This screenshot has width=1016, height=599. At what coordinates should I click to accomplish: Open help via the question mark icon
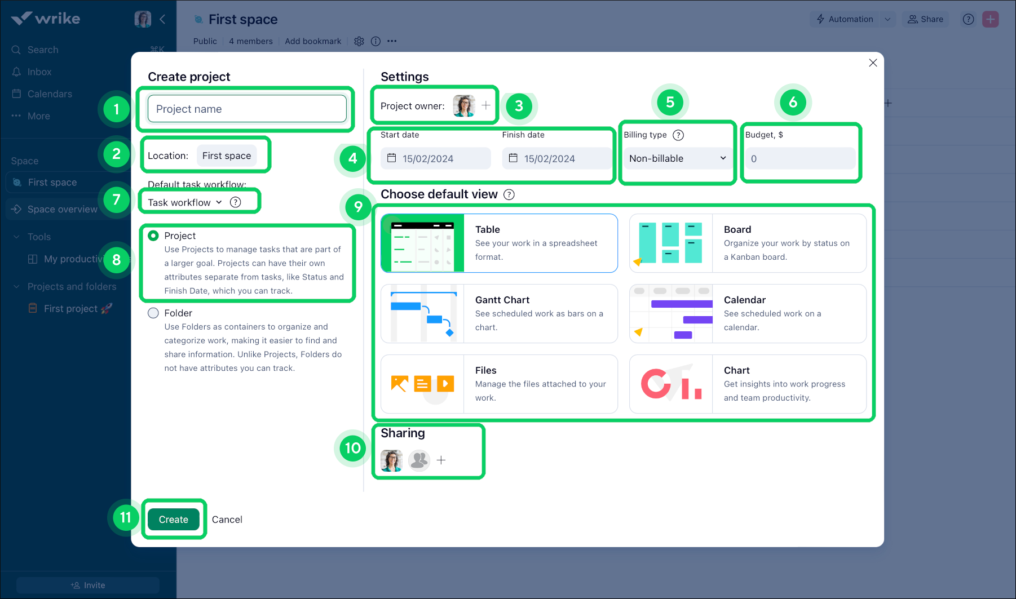(x=968, y=19)
